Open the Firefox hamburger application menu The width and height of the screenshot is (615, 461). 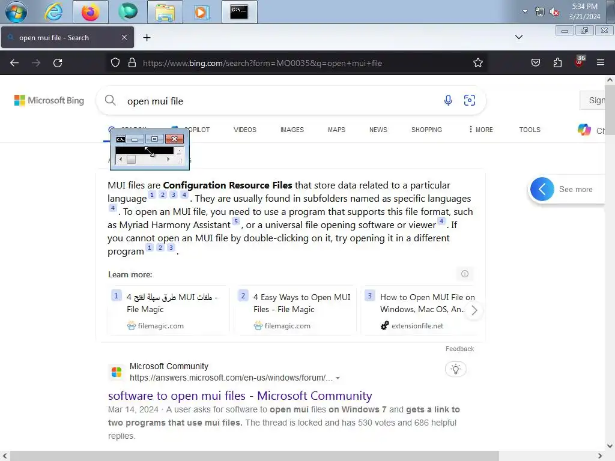(600, 62)
